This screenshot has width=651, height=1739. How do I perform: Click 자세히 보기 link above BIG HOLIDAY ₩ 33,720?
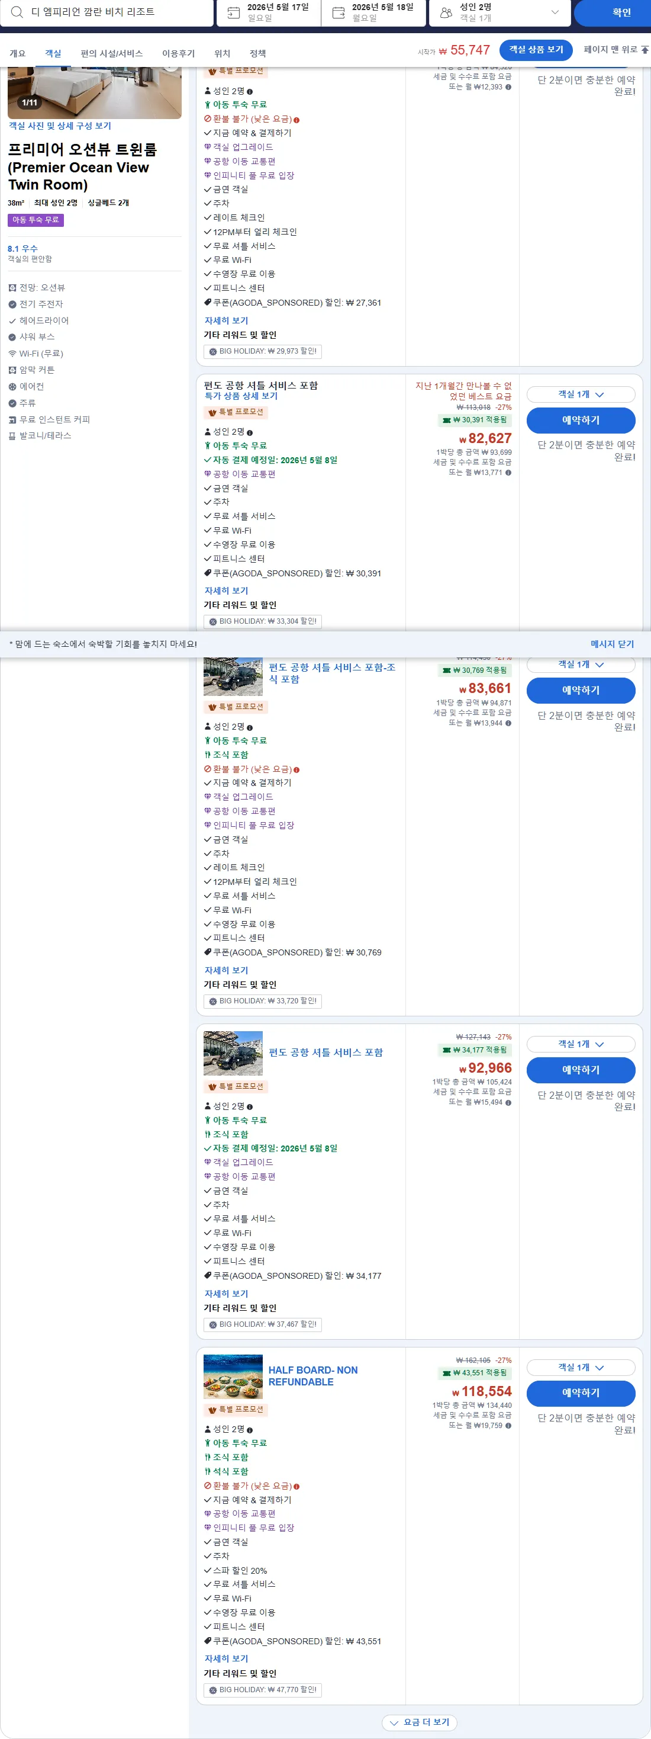click(x=226, y=970)
